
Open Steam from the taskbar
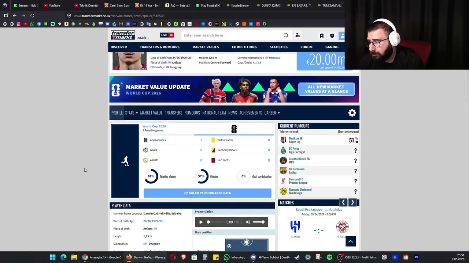pos(297,257)
